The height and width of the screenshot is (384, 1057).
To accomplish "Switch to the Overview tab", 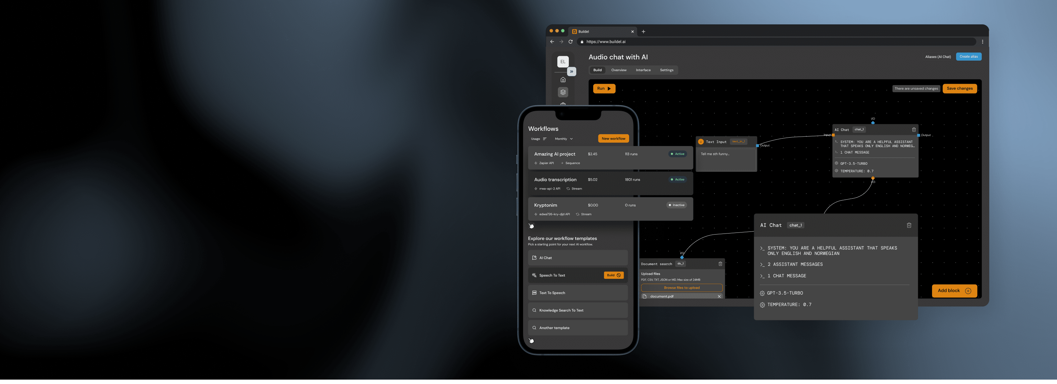I will 619,70.
